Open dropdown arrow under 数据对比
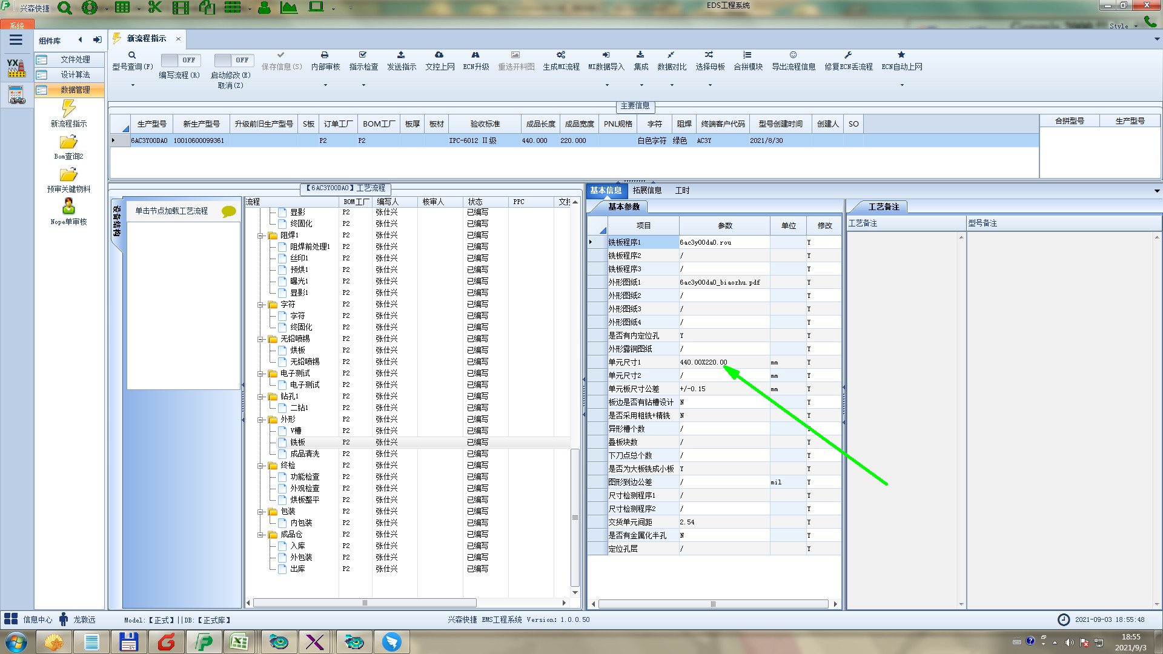 (x=672, y=85)
